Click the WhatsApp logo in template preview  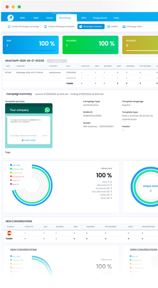click(47, 110)
